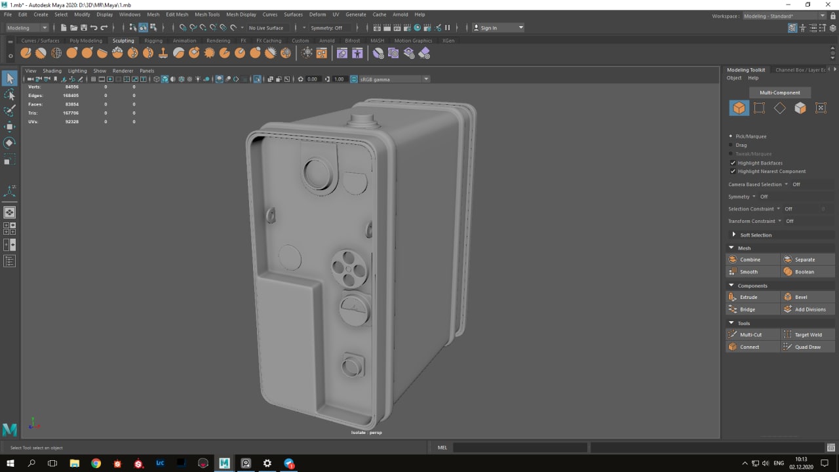
Task: Pause viewport rendering icon
Action: point(448,28)
